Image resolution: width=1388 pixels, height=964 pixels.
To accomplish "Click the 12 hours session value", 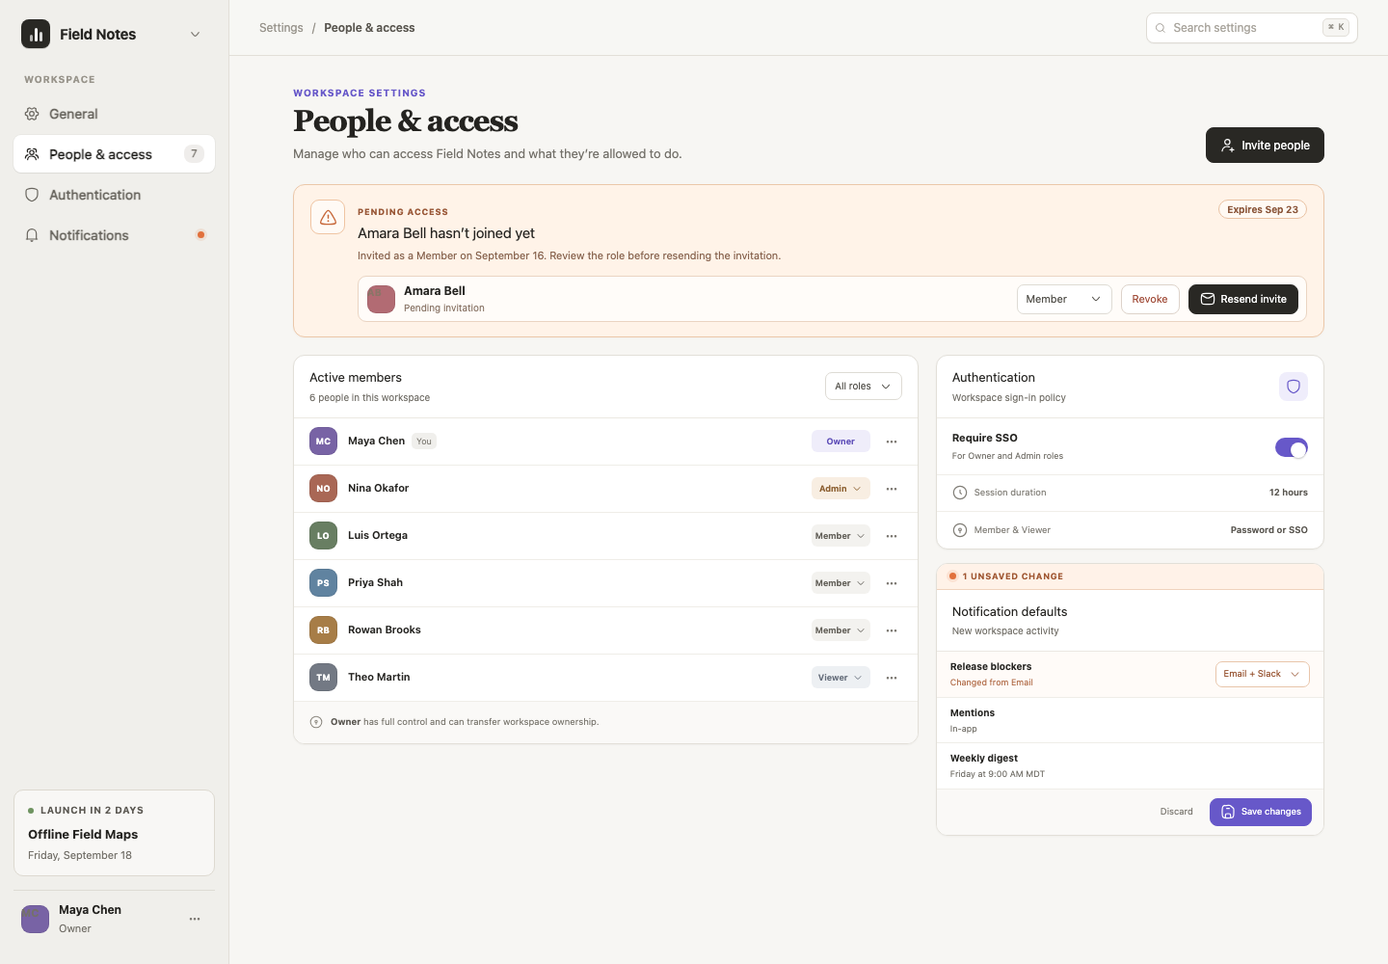I will (1288, 493).
